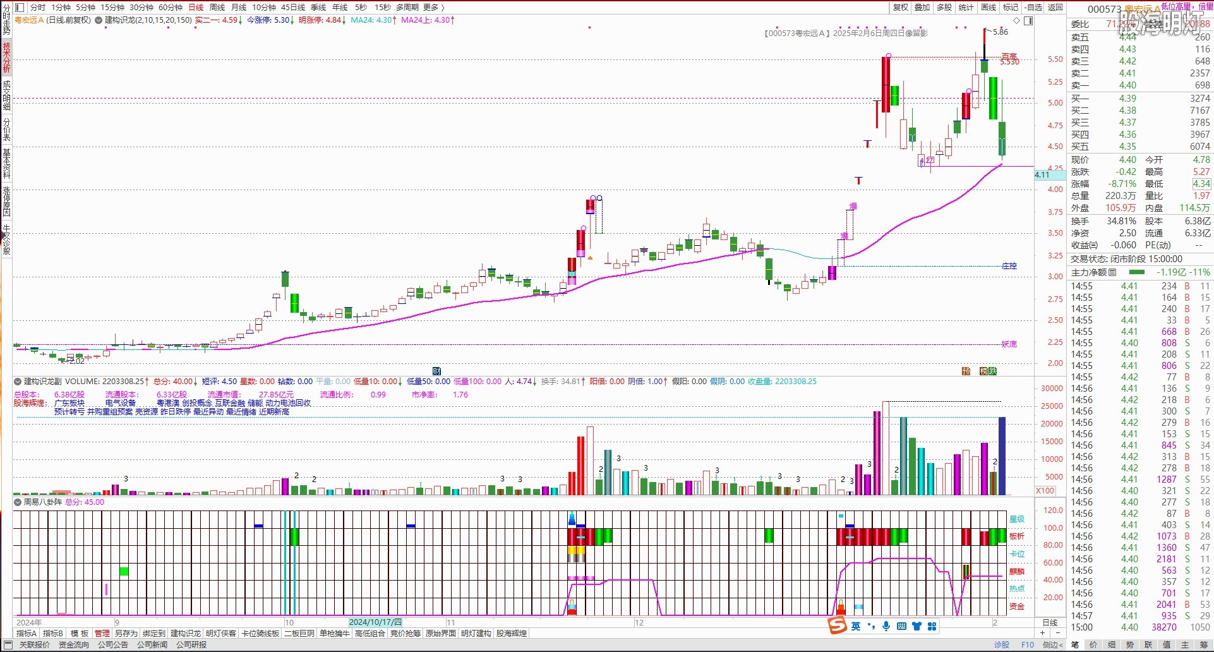Click the Sogou input method logo
Screen dimensions: 1214x652
838,625
